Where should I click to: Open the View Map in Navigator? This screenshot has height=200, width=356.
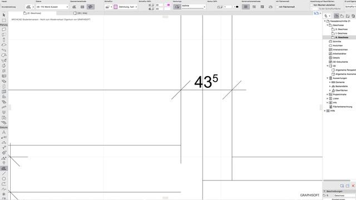tap(342, 16)
